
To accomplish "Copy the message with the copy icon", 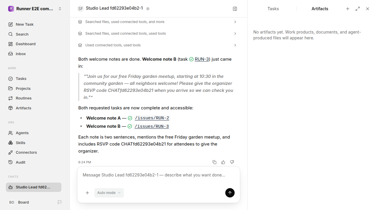I will [x=214, y=162].
